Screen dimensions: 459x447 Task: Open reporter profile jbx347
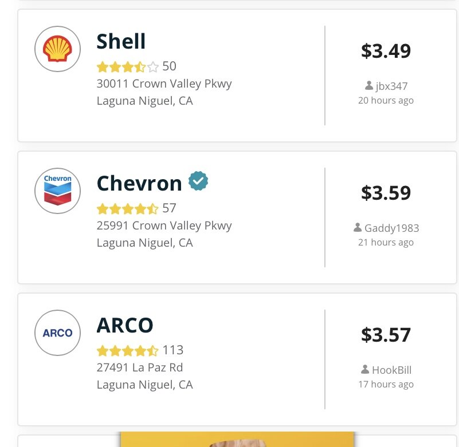[392, 86]
